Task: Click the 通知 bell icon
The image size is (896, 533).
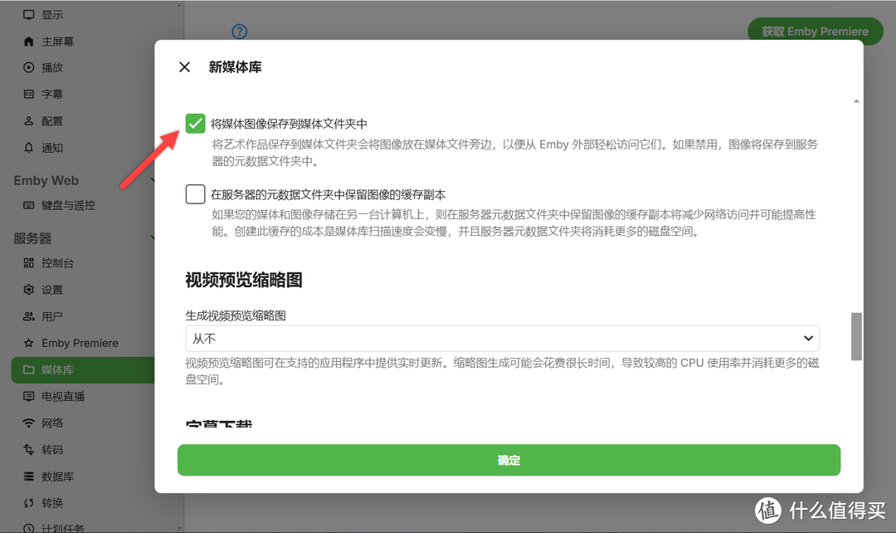Action: (x=28, y=148)
